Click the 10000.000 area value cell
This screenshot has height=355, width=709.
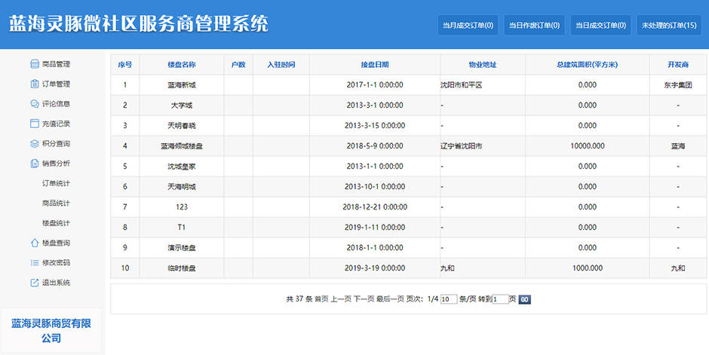[x=587, y=146]
